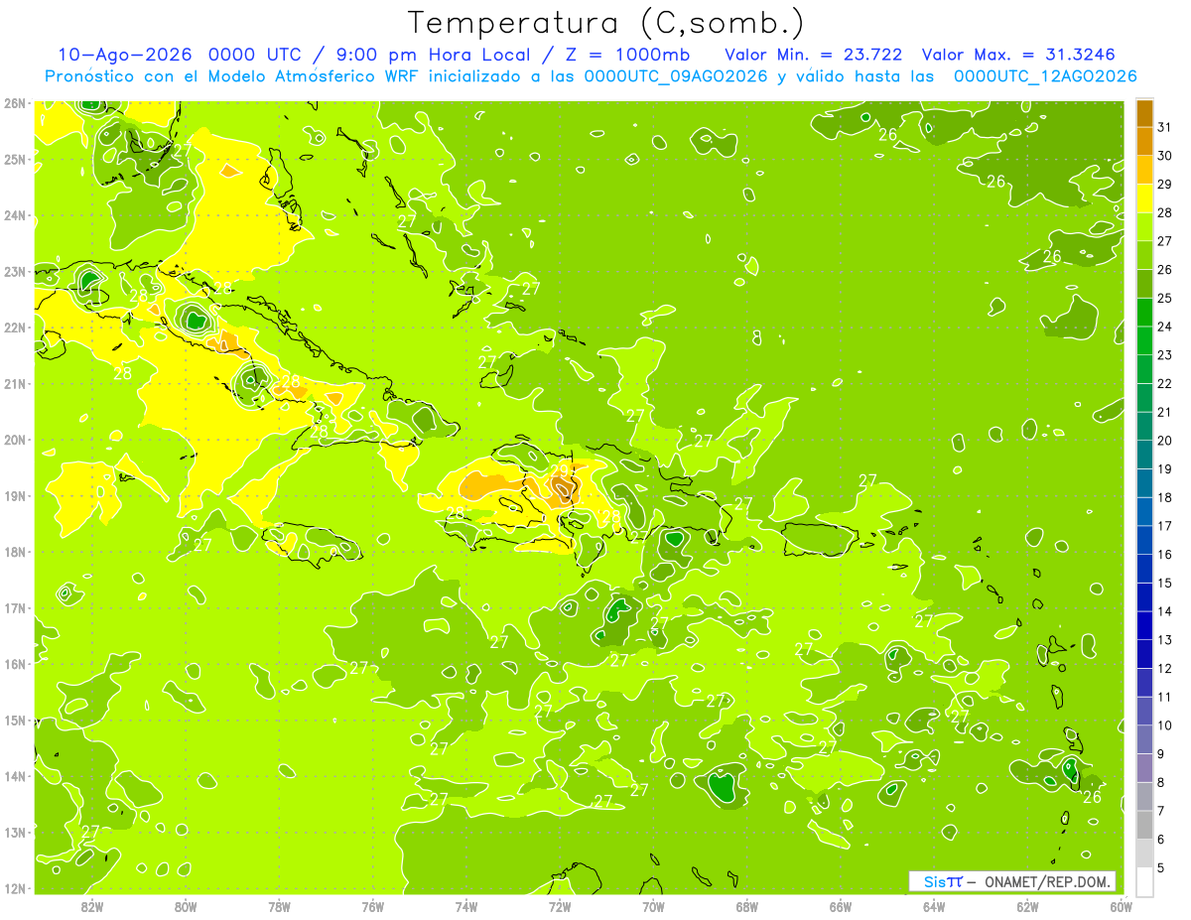Click the 76W longitude axis label

tap(373, 906)
